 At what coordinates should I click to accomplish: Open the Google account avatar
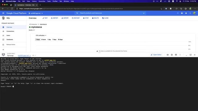click(194, 13)
